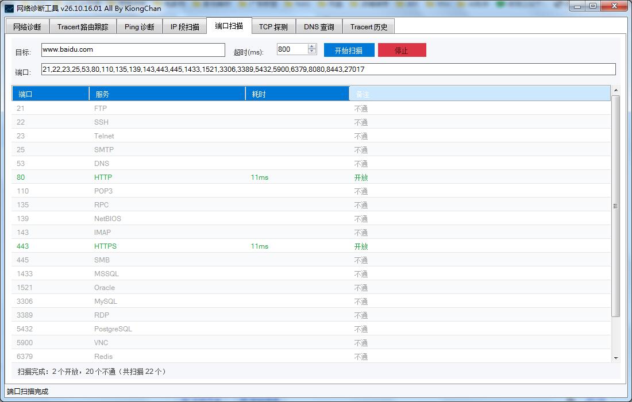This screenshot has height=402, width=632.
Task: Select the POP3 row
Action: [311, 191]
